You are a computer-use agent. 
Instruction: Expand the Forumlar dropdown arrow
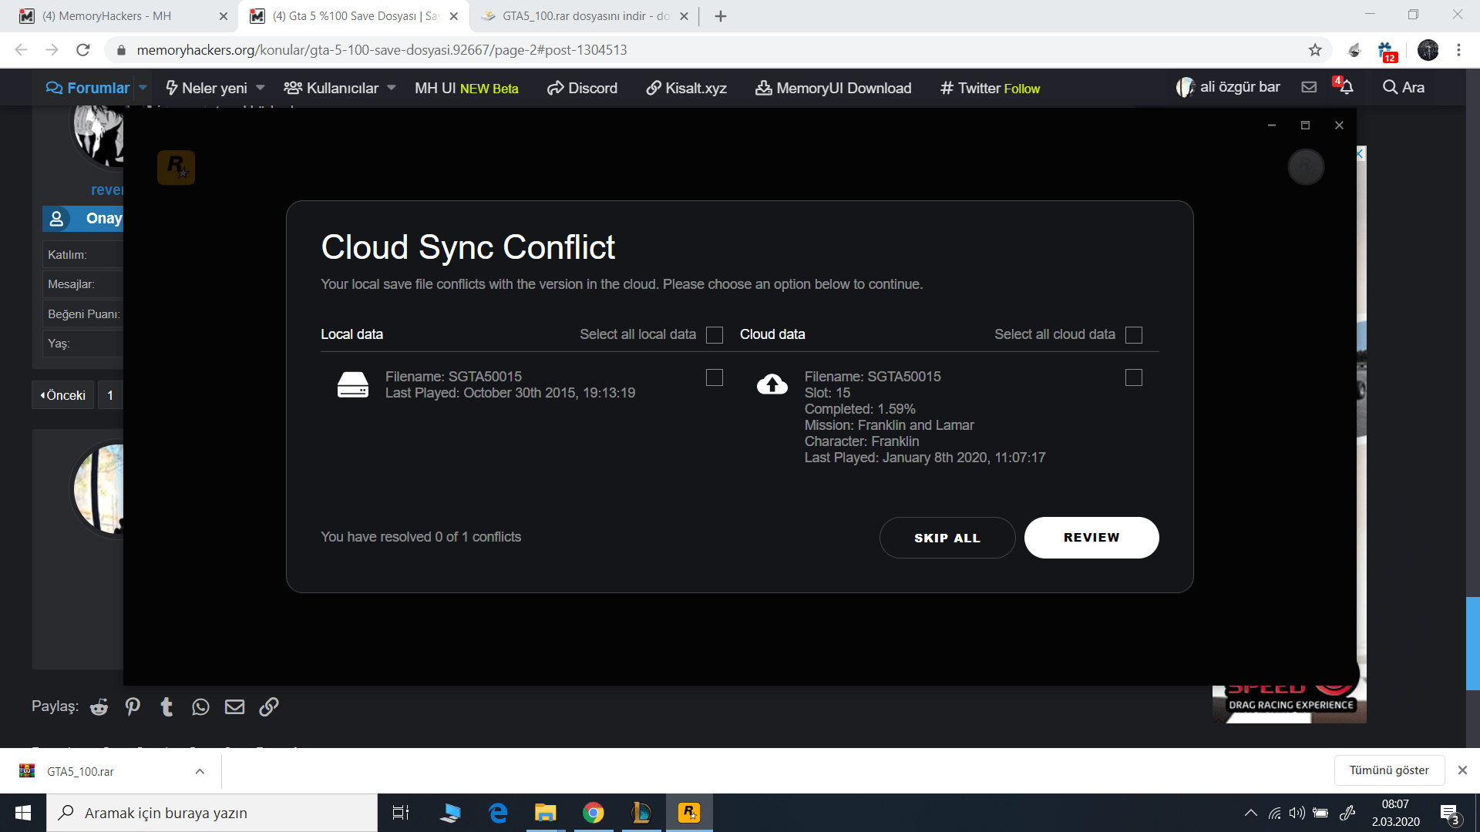click(143, 88)
